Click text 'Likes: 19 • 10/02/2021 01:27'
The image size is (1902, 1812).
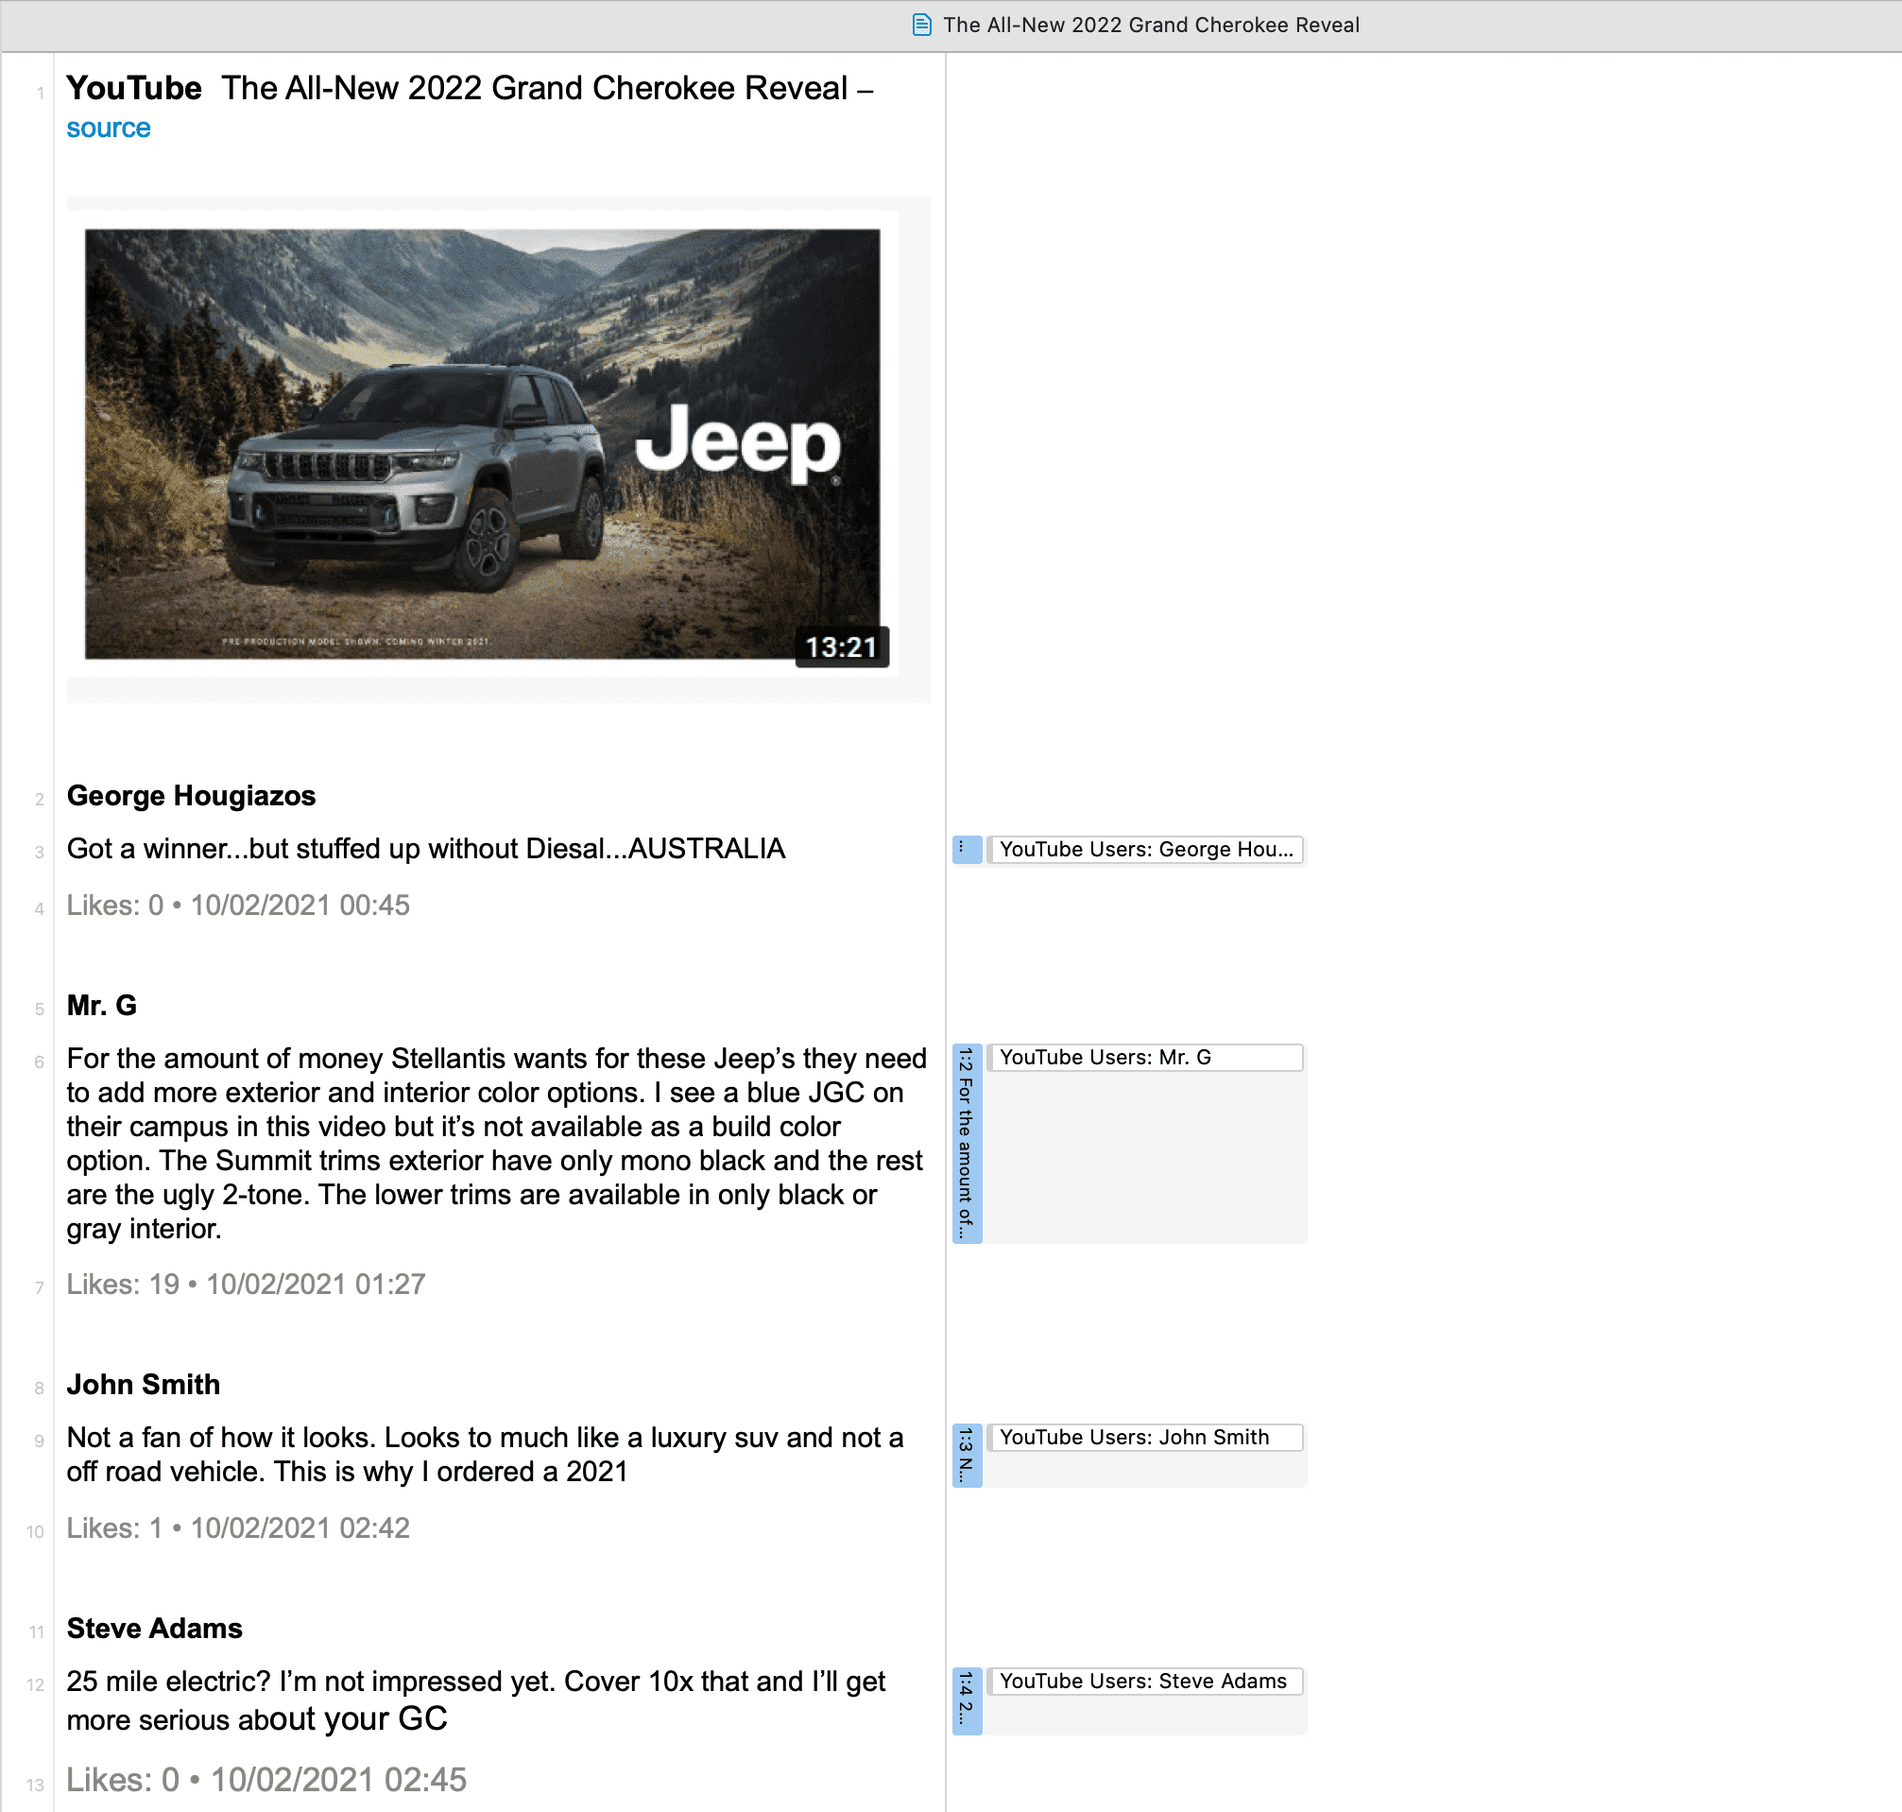point(246,1285)
